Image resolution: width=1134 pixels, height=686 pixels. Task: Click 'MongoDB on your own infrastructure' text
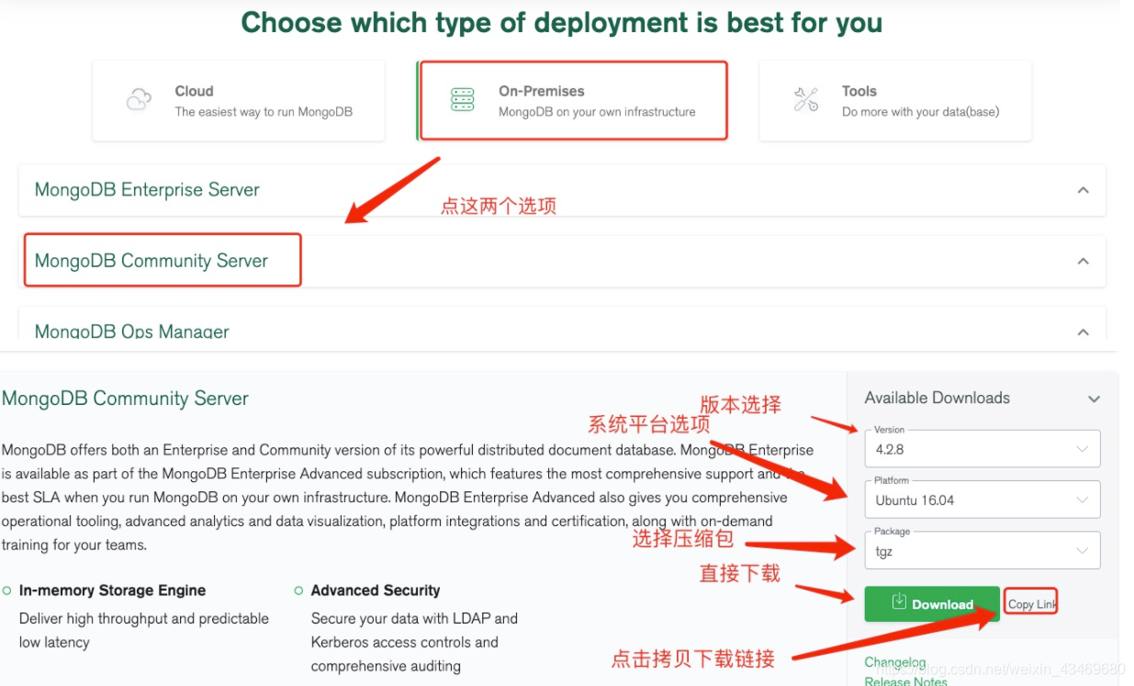(597, 112)
